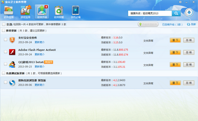Click 文件异常 status in 支付宝 row
198x121 pixels.
pyautogui.click(x=148, y=41)
